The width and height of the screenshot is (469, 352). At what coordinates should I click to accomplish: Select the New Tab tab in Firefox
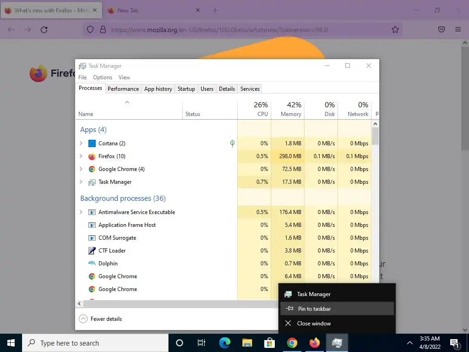pyautogui.click(x=154, y=11)
